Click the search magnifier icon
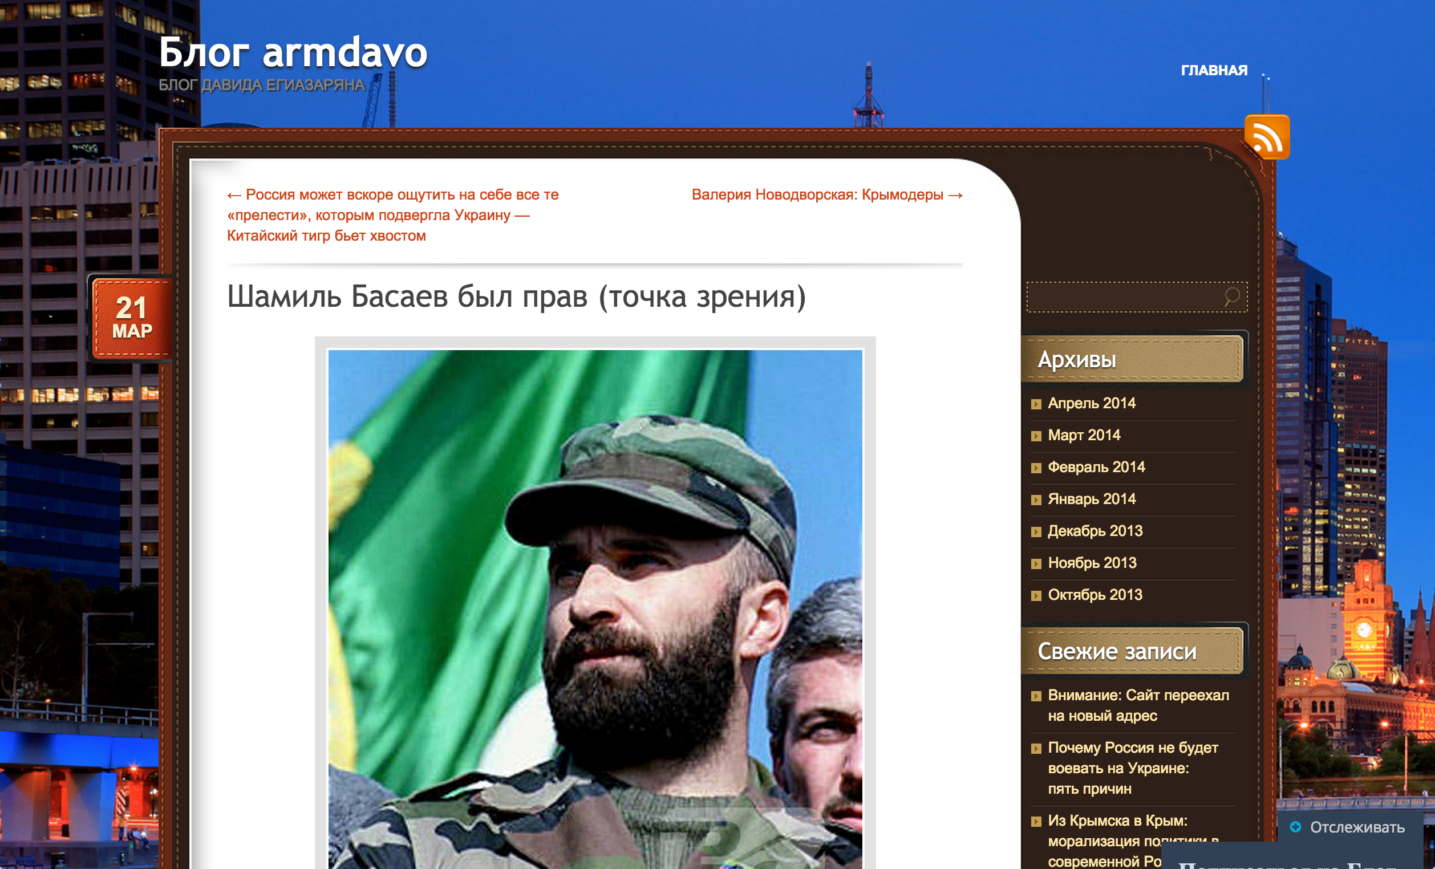The height and width of the screenshot is (869, 1435). [1231, 297]
